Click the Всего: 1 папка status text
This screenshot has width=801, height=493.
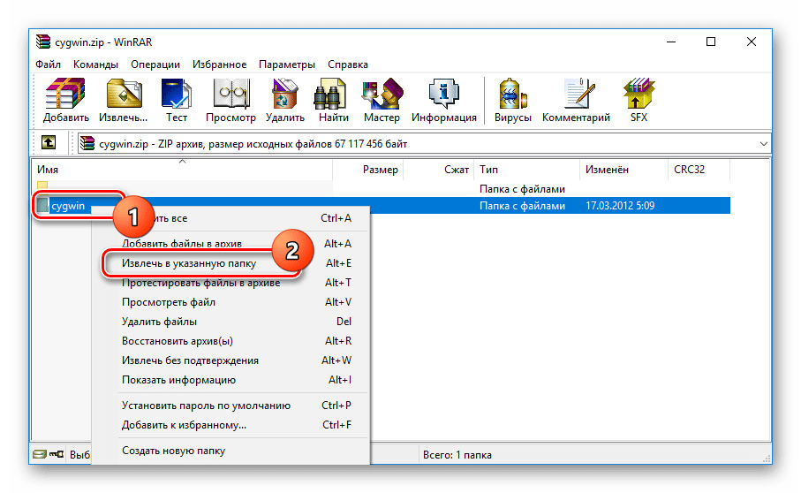pyautogui.click(x=457, y=455)
